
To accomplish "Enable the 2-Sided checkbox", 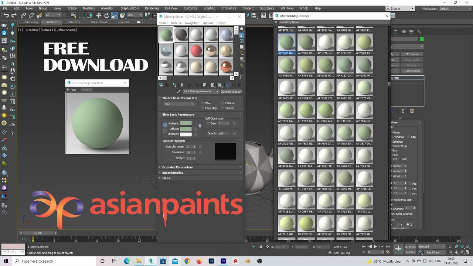I will [222, 103].
